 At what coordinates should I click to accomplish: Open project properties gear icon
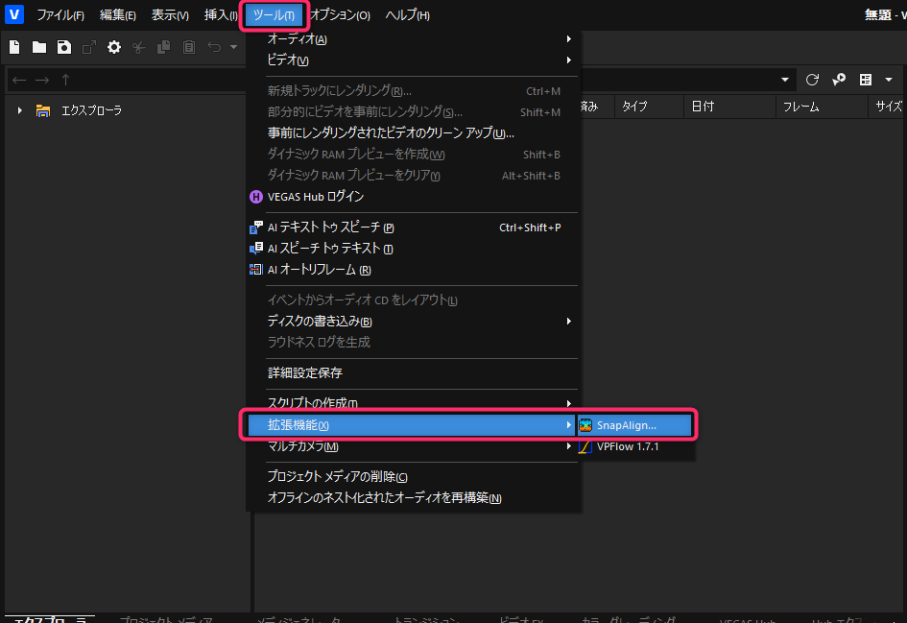tap(114, 47)
